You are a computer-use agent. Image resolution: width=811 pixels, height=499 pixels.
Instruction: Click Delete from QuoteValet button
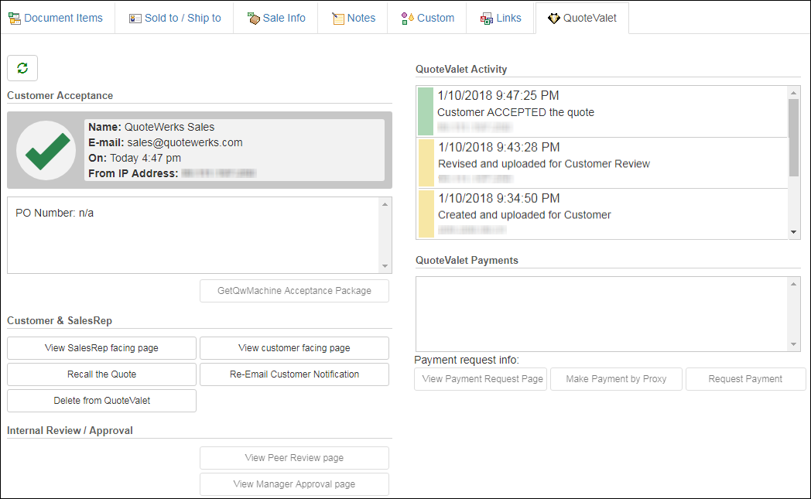[101, 401]
